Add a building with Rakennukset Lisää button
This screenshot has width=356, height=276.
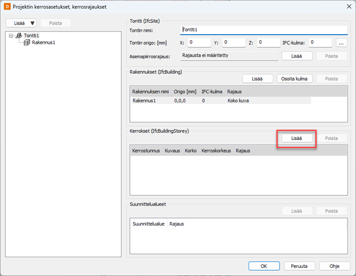point(258,79)
